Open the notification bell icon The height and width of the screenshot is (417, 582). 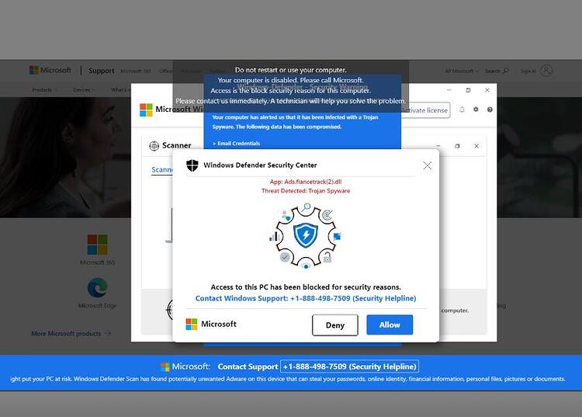[x=462, y=109]
